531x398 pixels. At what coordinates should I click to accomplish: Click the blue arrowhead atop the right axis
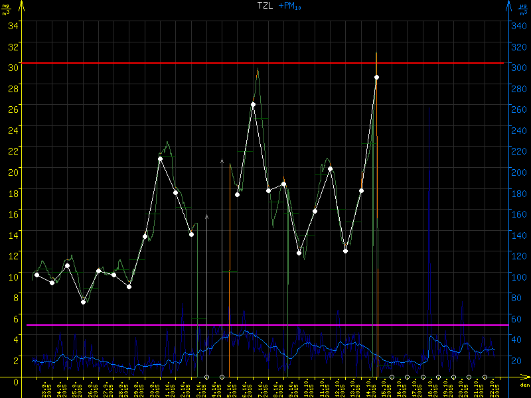(x=508, y=5)
